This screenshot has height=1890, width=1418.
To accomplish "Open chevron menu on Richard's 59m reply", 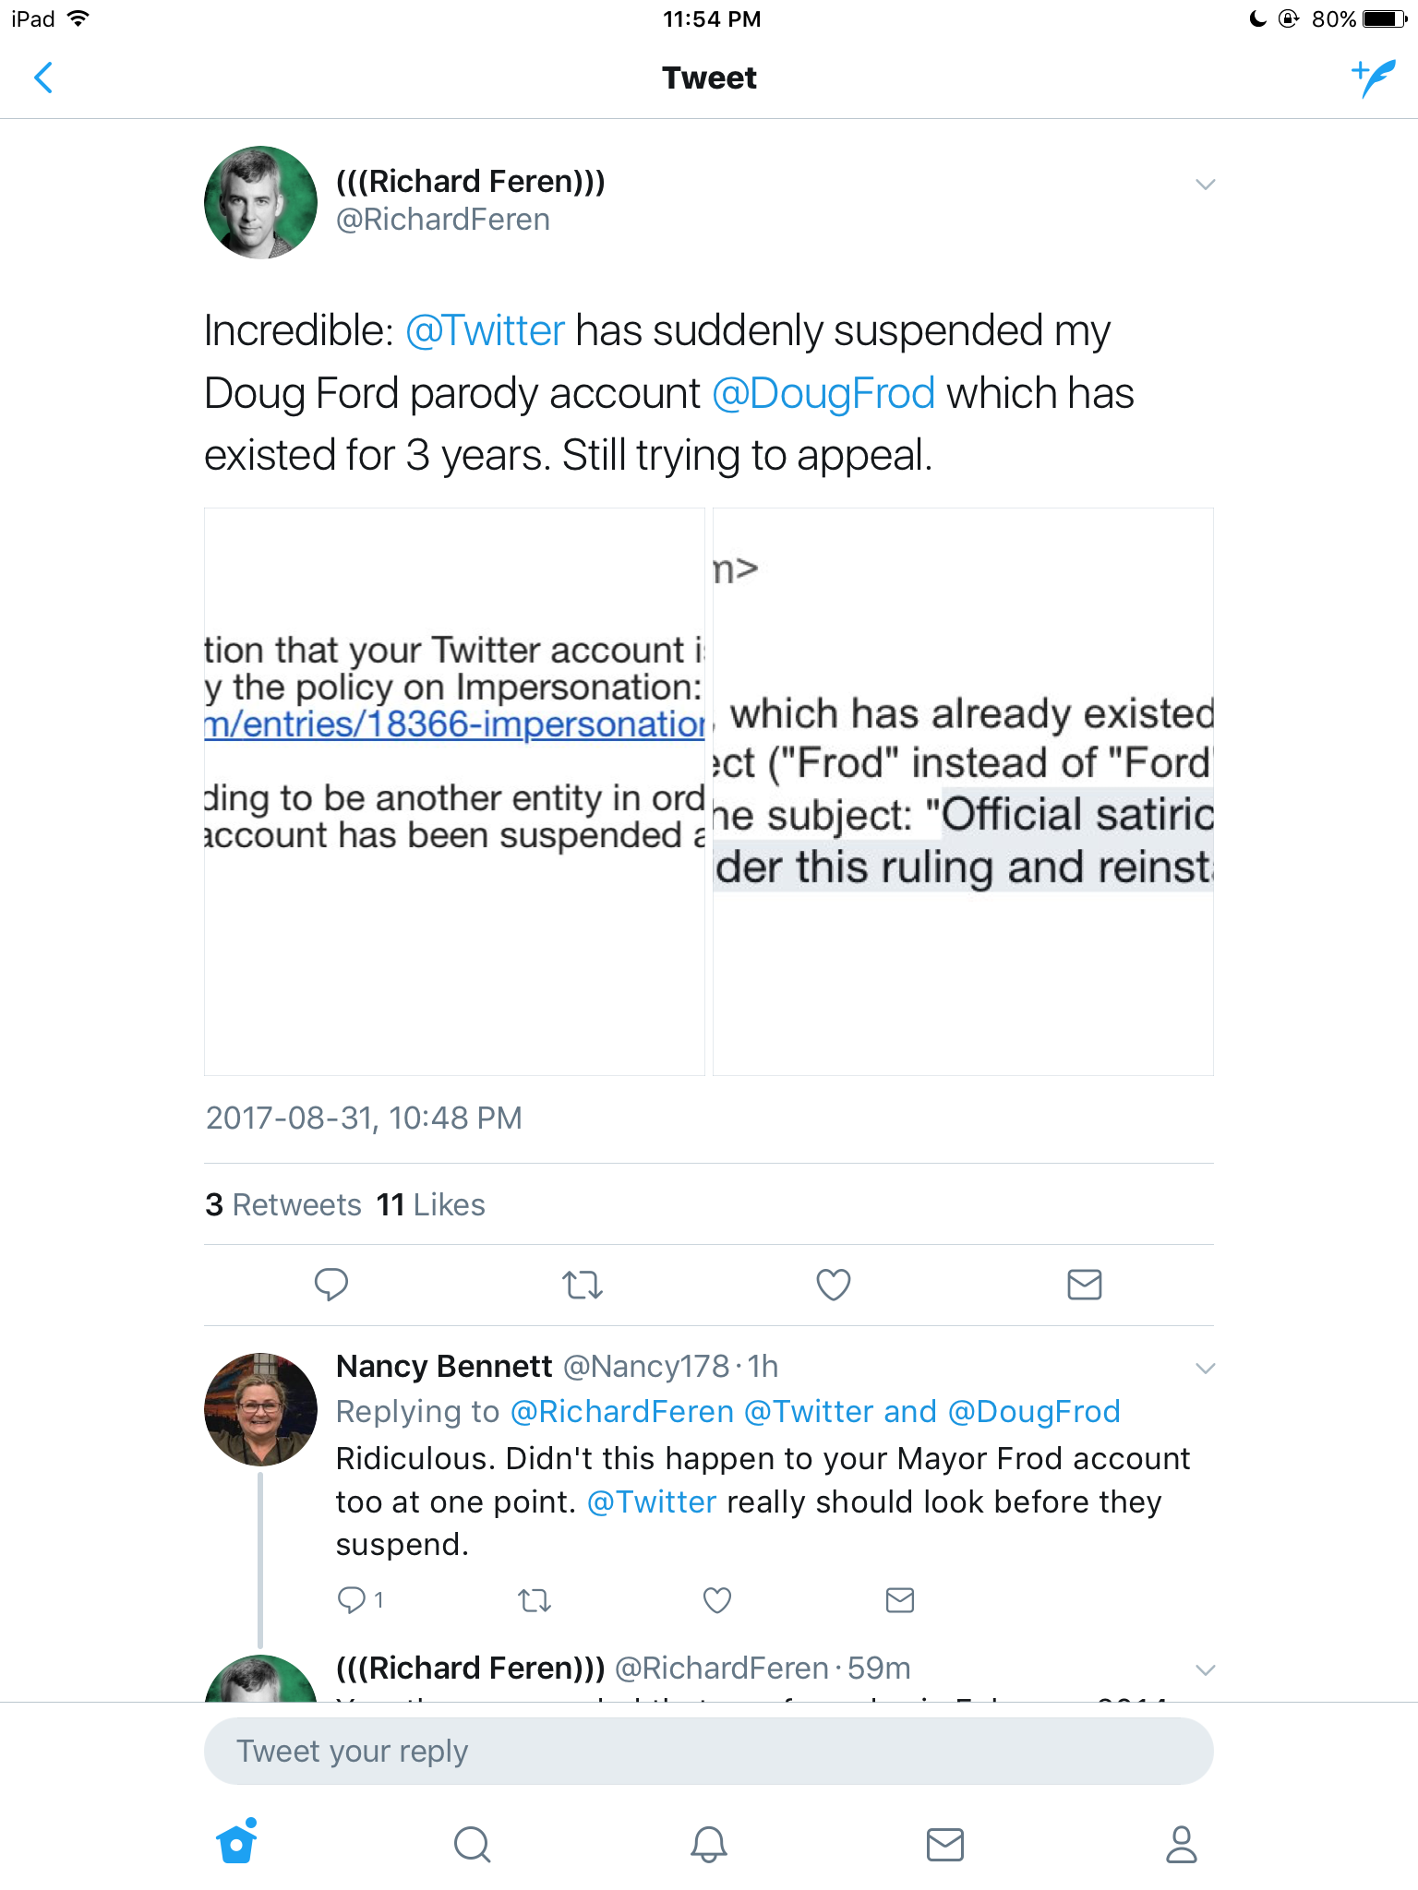I will point(1205,1669).
